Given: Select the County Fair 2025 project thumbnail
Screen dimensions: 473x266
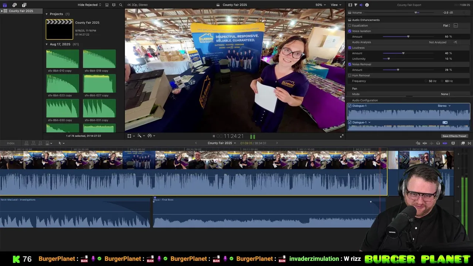Looking at the screenshot, I should pyautogui.click(x=59, y=29).
